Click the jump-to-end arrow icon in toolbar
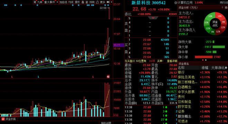The image size is (228, 124). (108, 2)
